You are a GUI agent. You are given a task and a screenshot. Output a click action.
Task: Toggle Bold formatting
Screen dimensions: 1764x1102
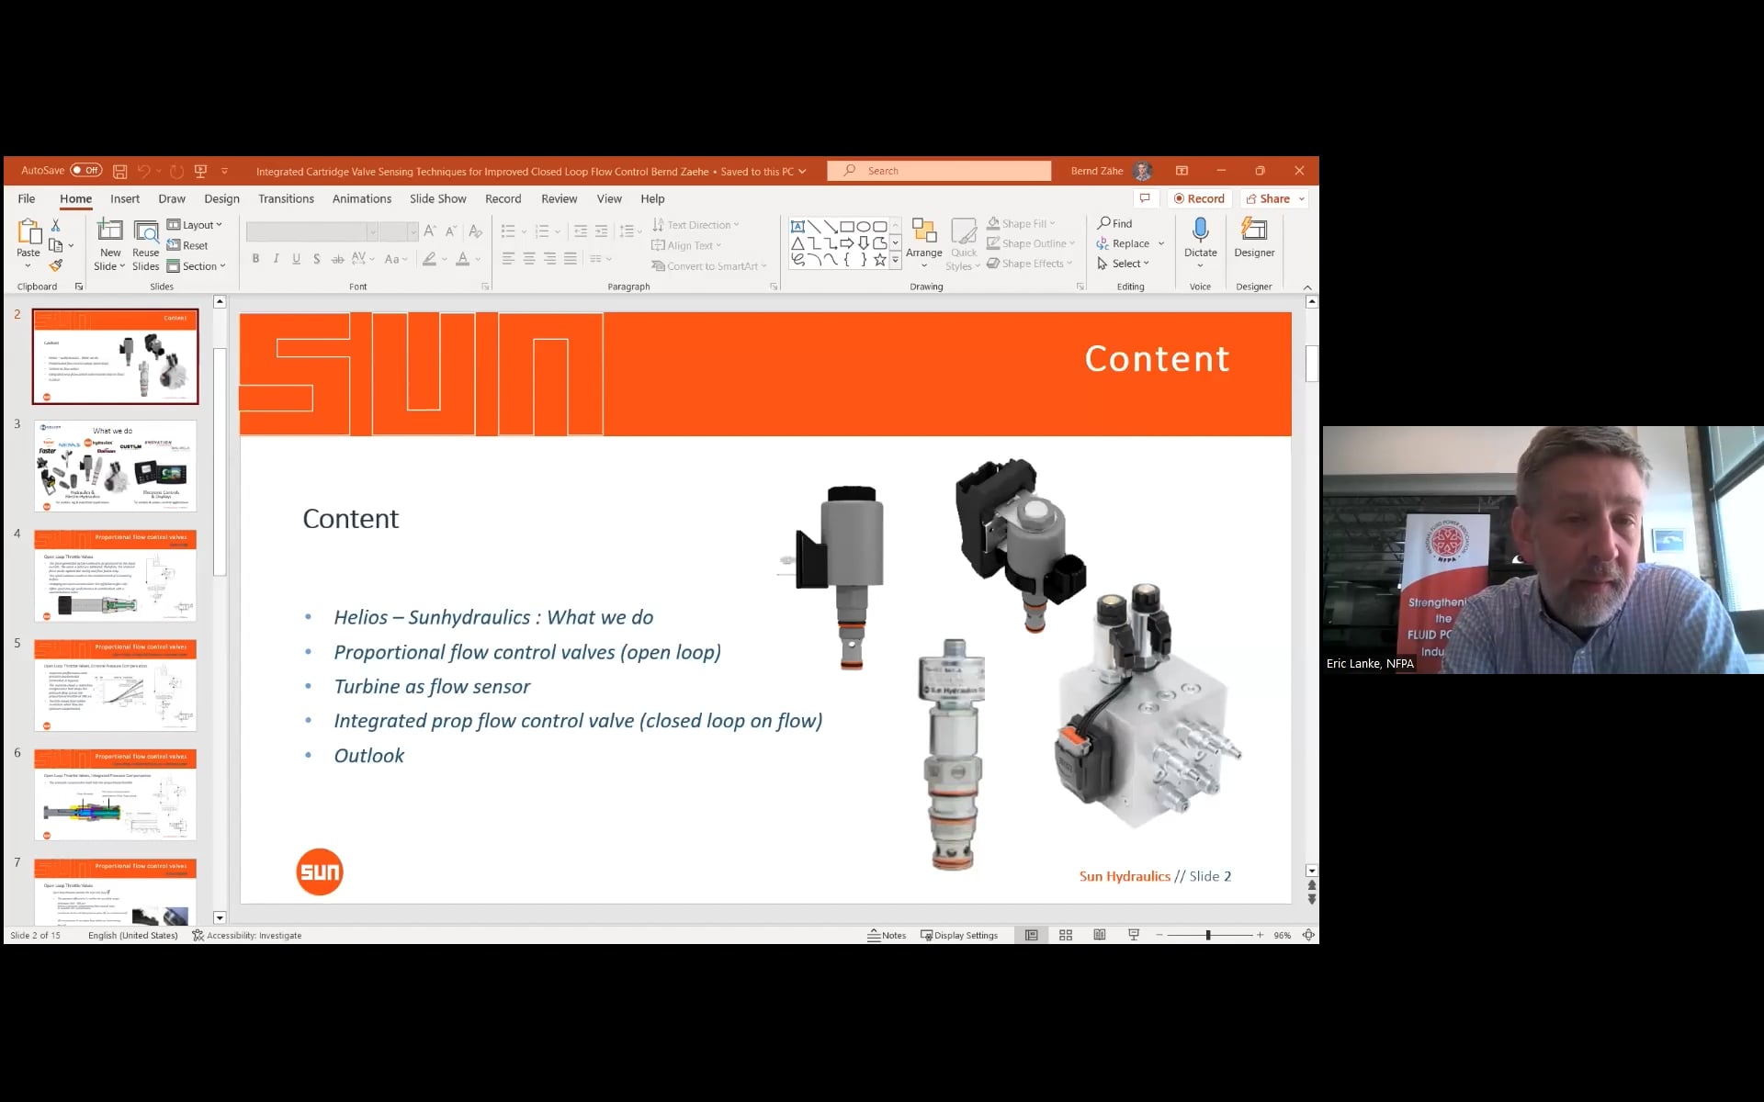[255, 259]
